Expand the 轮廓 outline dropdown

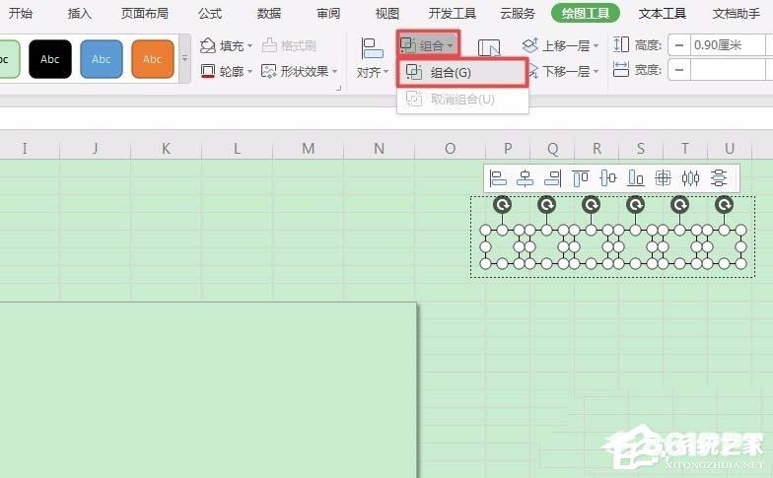tap(226, 71)
